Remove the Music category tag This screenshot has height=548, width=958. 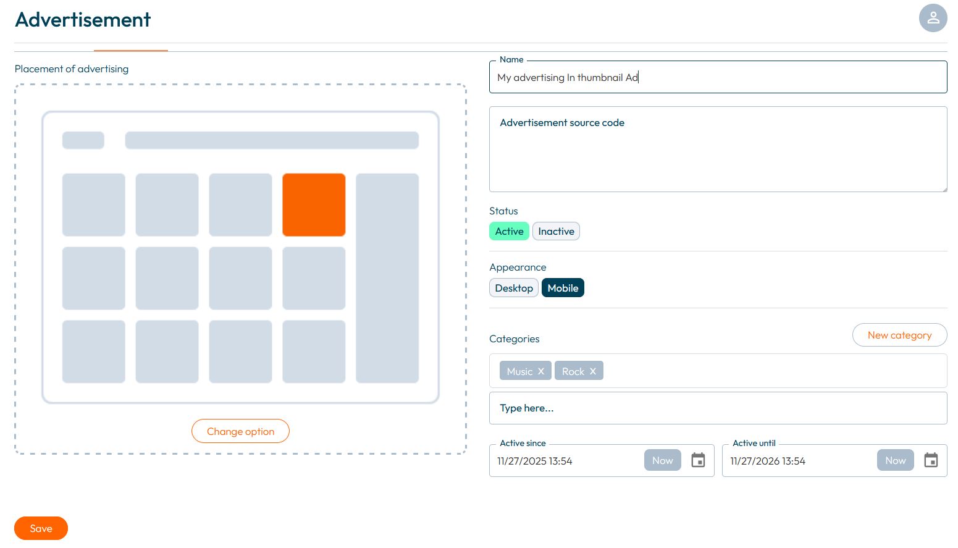click(541, 371)
